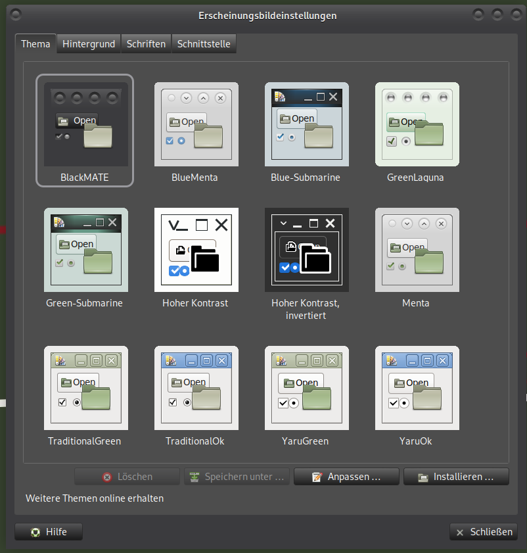Switch to the Hintergrund tab
This screenshot has width=527, height=553.
(x=89, y=44)
